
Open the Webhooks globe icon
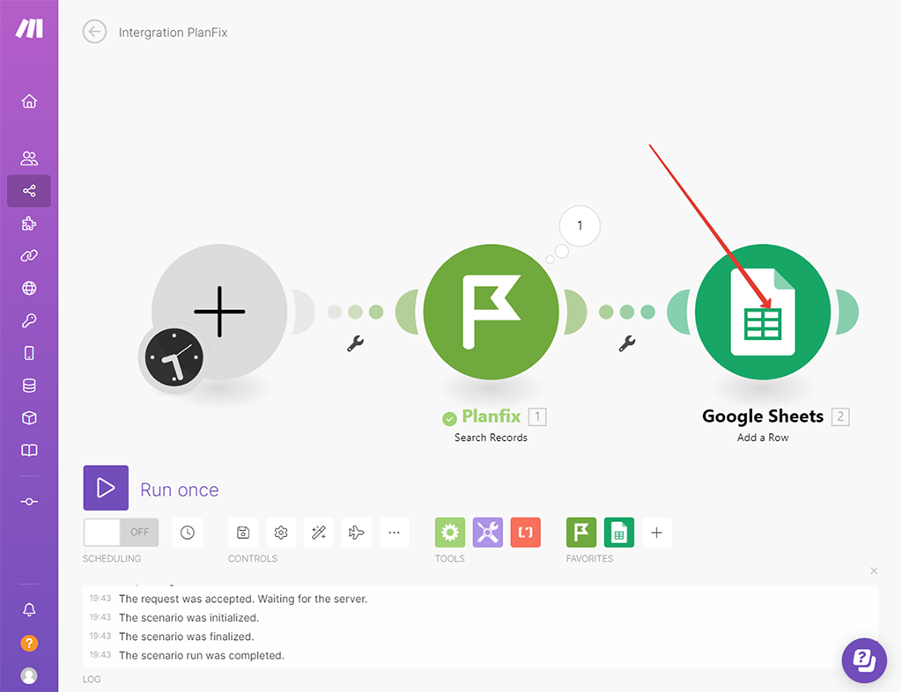tap(29, 288)
